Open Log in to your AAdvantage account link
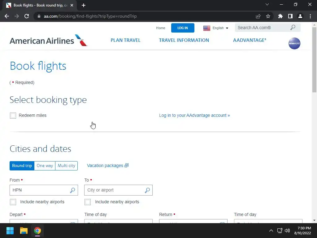The height and width of the screenshot is (238, 317). coord(194,115)
